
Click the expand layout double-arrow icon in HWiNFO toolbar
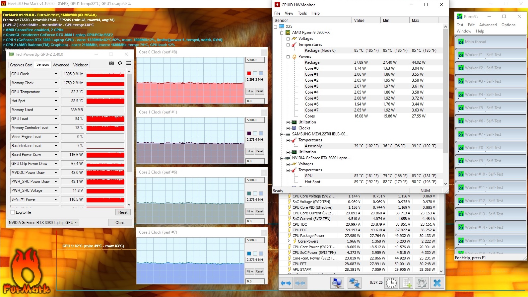[x=286, y=283]
